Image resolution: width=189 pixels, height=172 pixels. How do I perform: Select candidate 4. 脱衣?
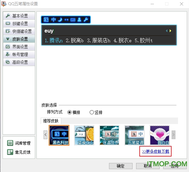(123, 41)
